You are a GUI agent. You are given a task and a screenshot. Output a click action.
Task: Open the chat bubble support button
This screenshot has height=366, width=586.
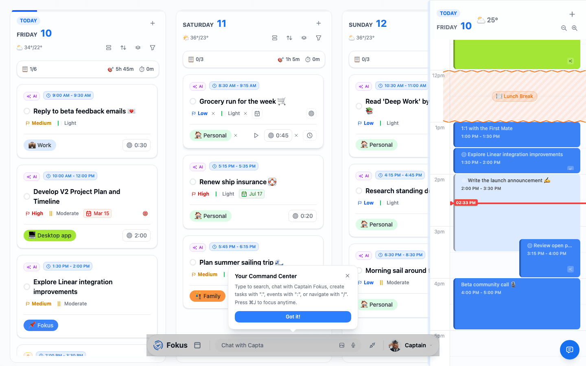point(570,350)
